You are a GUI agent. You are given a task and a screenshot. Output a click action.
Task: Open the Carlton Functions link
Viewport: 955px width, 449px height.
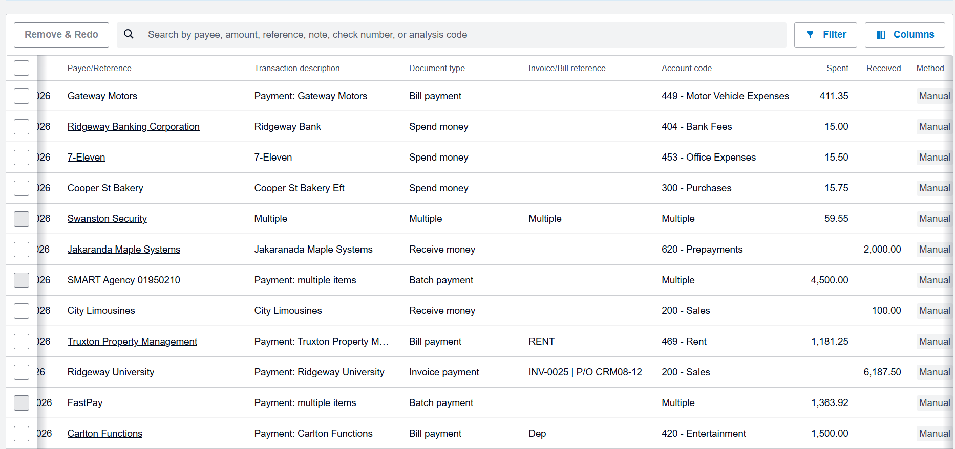pyautogui.click(x=105, y=433)
